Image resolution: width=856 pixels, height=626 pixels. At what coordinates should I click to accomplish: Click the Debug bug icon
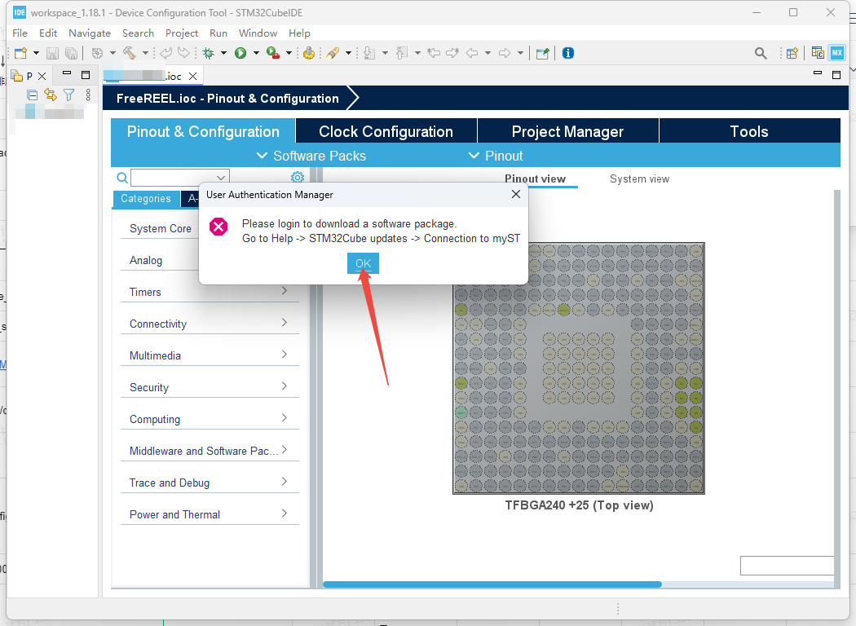tap(209, 53)
